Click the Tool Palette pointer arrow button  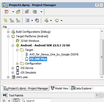point(16,100)
